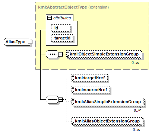Open kml:sourceHref element
Viewport: 155px width, 134px height.
tap(91, 90)
